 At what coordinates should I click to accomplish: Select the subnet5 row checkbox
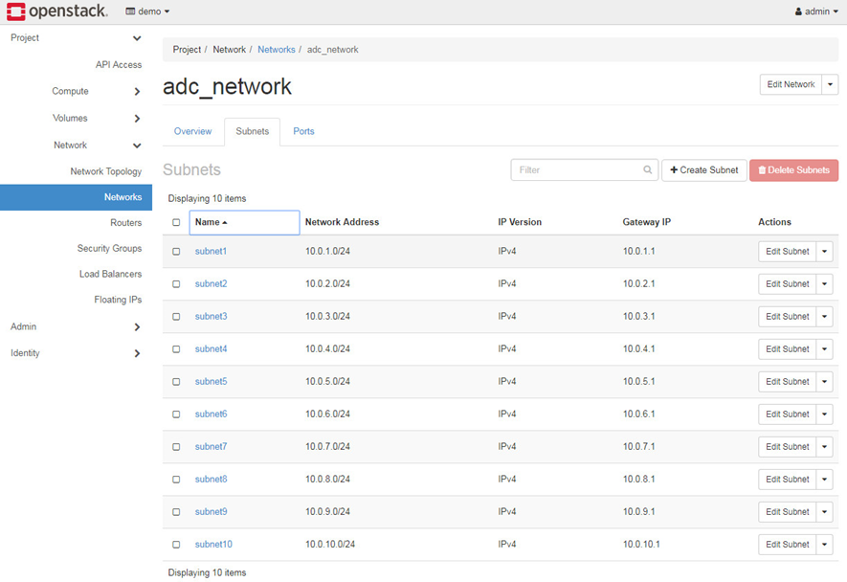point(176,382)
